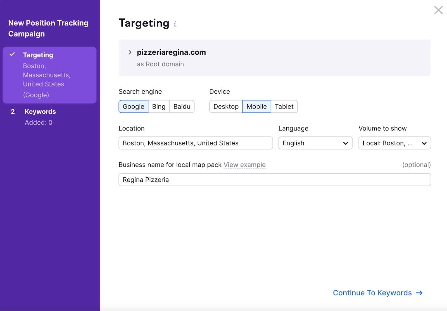Switch device targeting to Tablet
447x311 pixels.
[284, 107]
